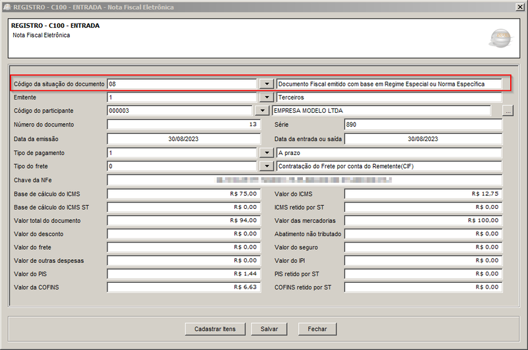
Task: Click the Tipo de pagamento code field
Action: click(182, 153)
